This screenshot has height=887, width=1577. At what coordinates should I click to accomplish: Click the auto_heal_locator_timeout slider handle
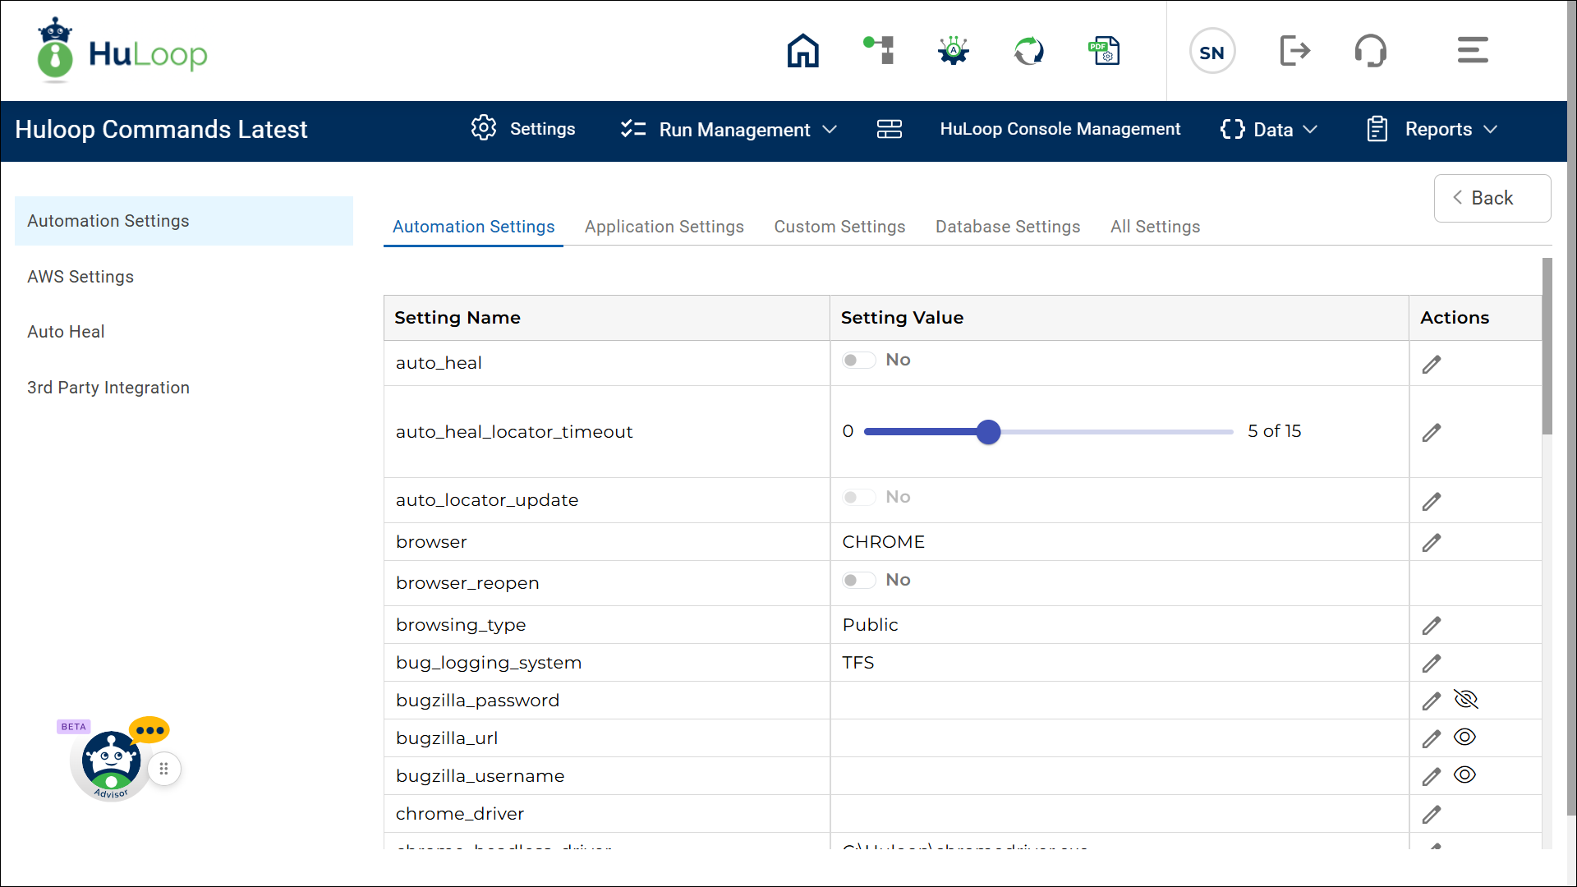tap(988, 432)
